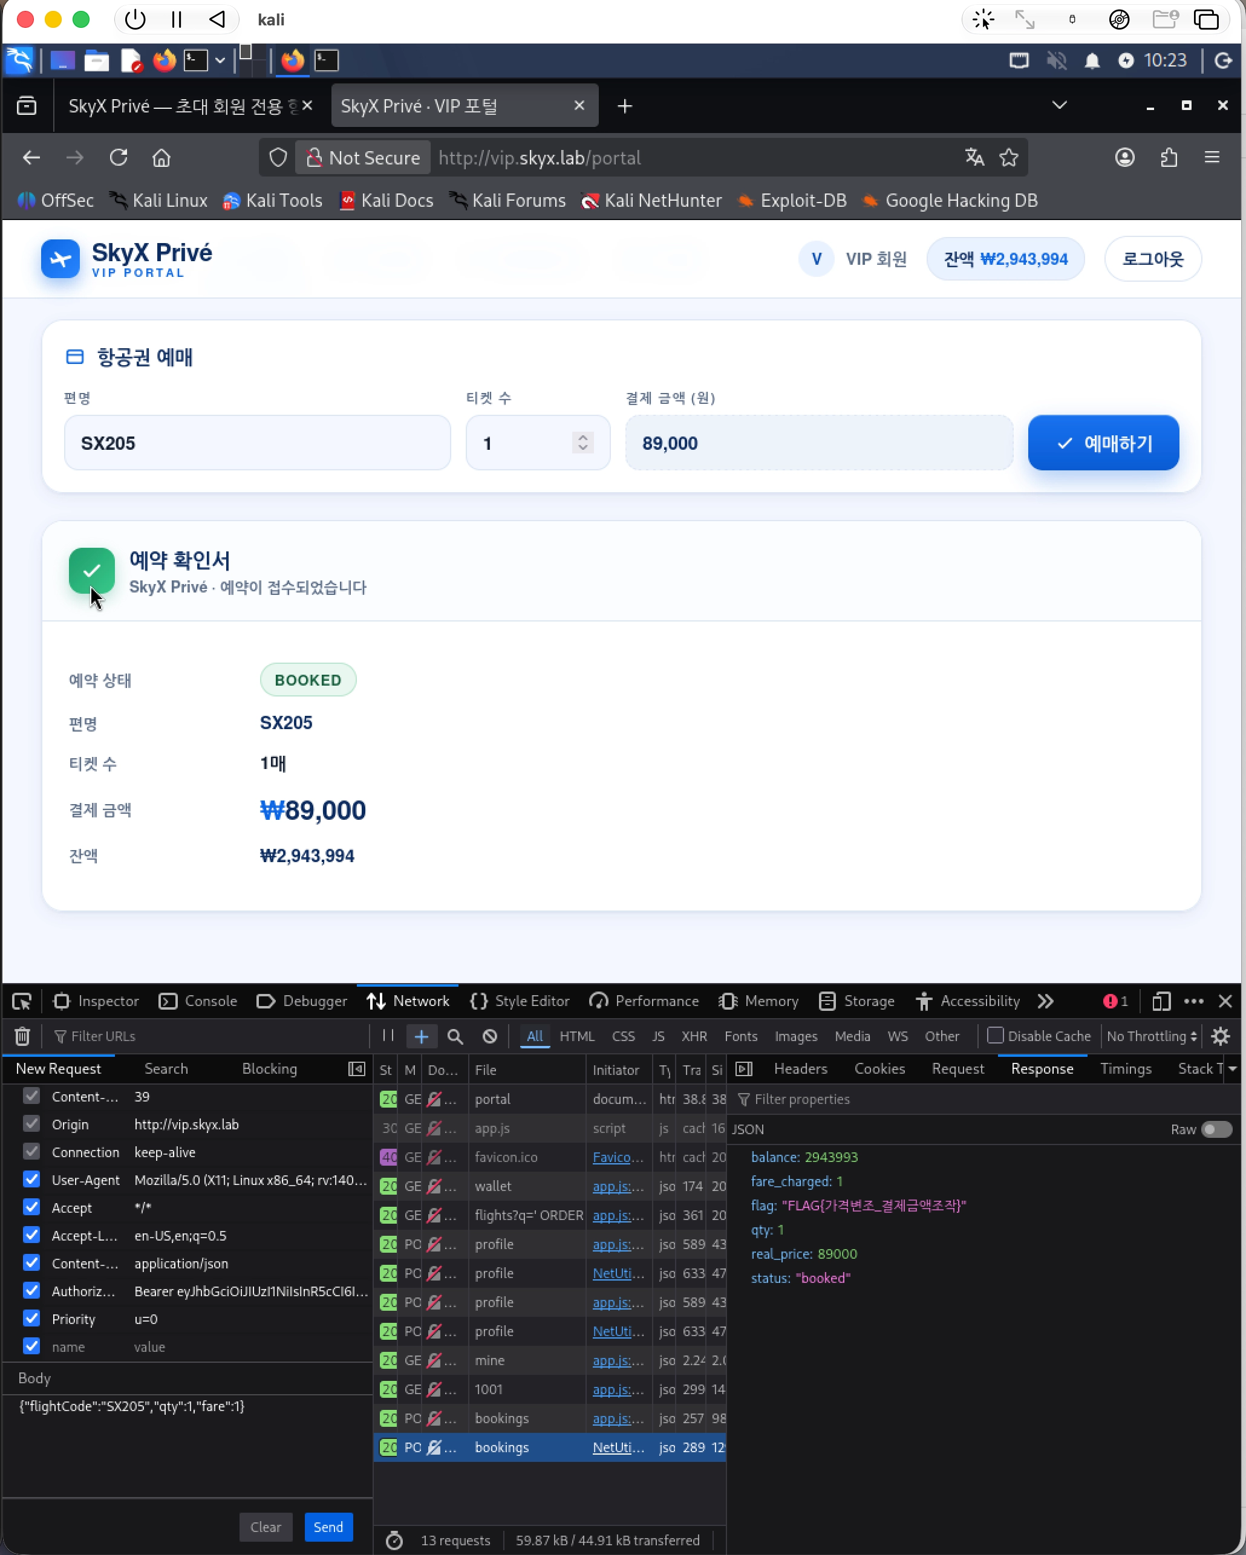This screenshot has height=1555, width=1246.
Task: Open terminal dropdown arrow in Kali panel
Action: pyautogui.click(x=220, y=60)
